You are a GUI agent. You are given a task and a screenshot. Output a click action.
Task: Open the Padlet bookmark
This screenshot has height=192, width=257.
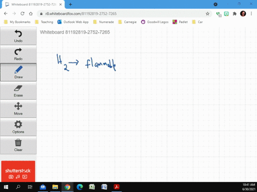180,22
